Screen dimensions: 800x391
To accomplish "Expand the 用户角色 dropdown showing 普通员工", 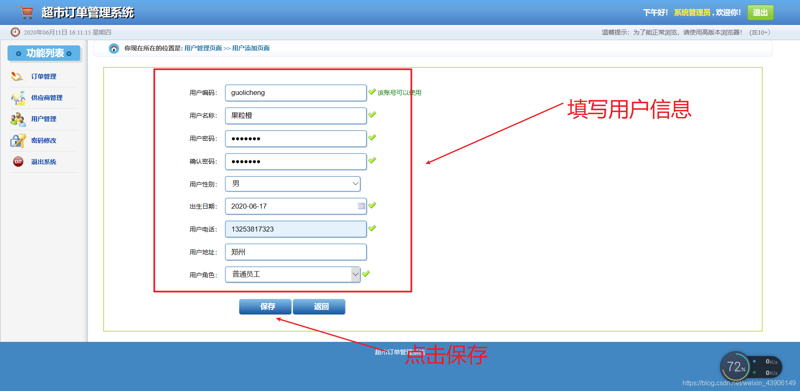I will click(293, 274).
